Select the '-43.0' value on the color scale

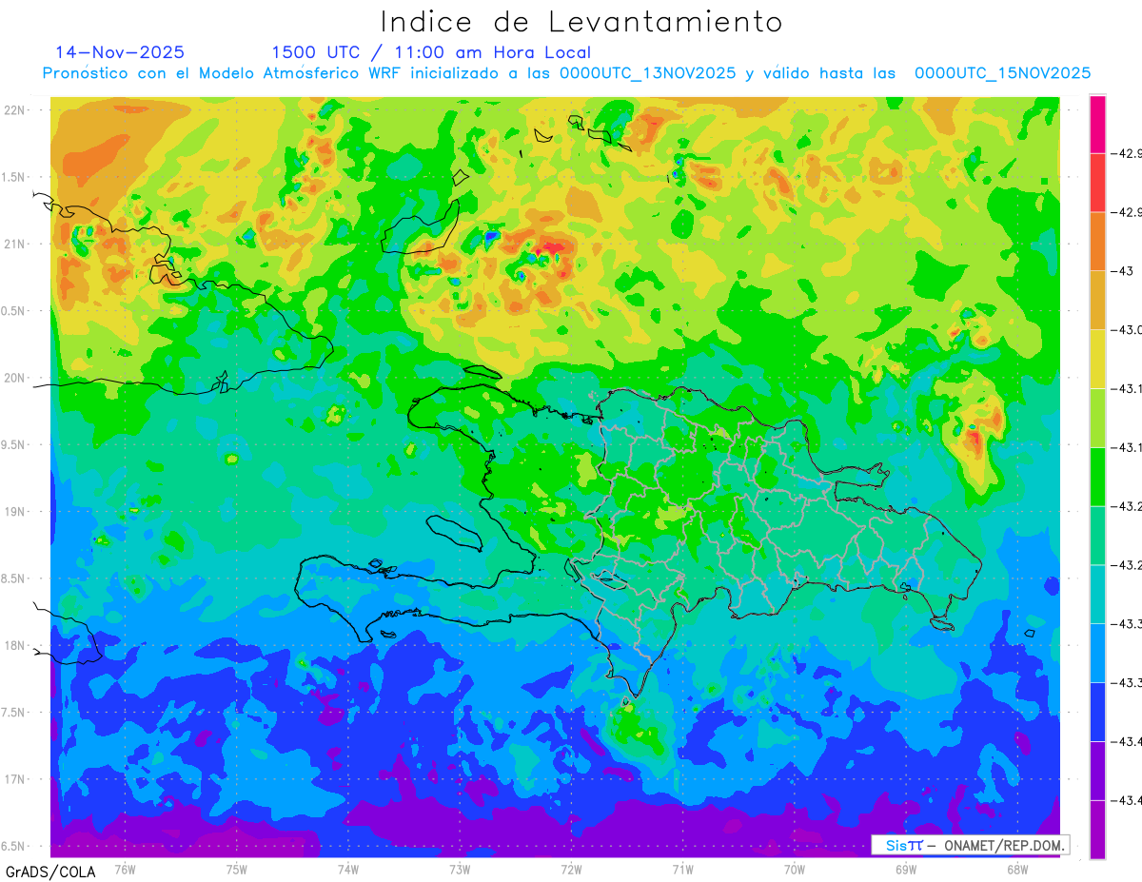(1127, 330)
